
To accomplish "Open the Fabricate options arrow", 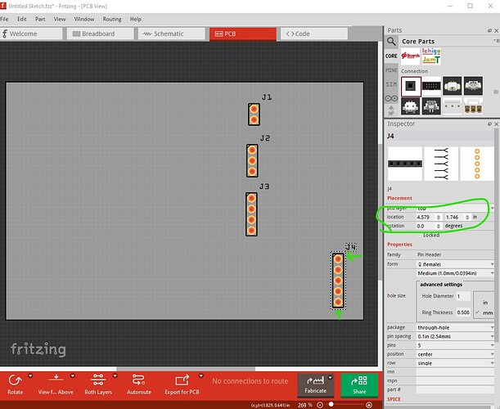I will coord(331,377).
